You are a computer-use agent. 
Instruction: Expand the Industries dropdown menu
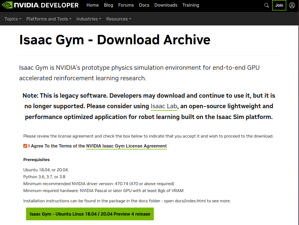pos(89,19)
